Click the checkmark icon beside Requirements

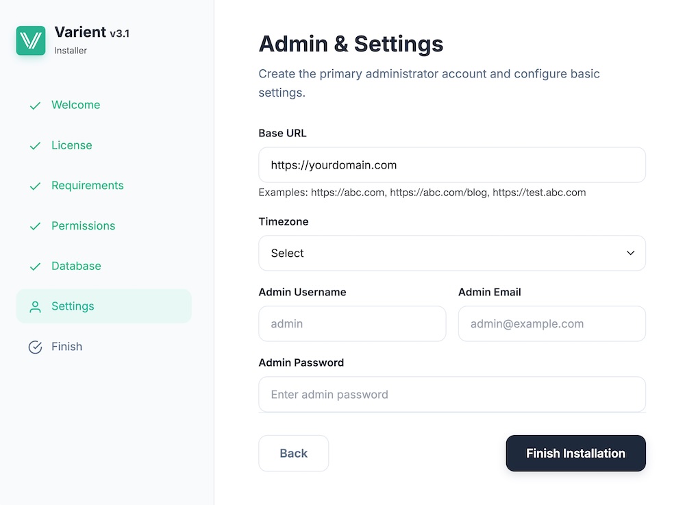coord(35,186)
